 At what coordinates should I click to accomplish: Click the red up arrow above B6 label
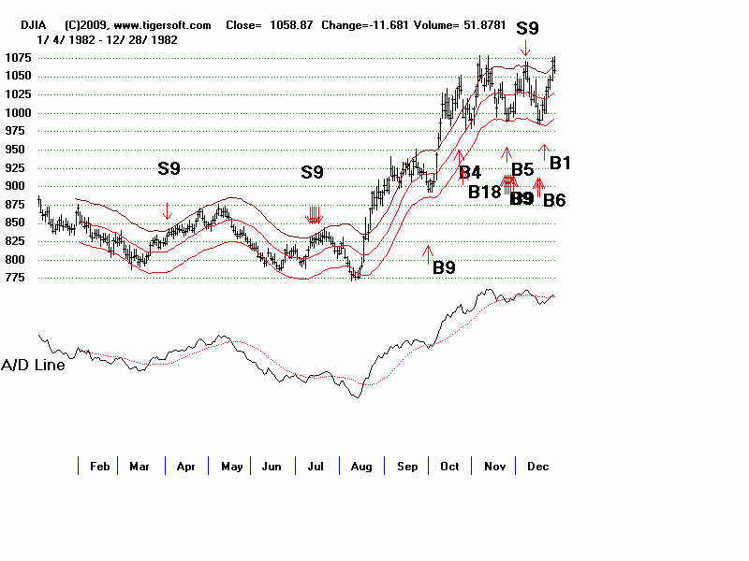pyautogui.click(x=538, y=184)
